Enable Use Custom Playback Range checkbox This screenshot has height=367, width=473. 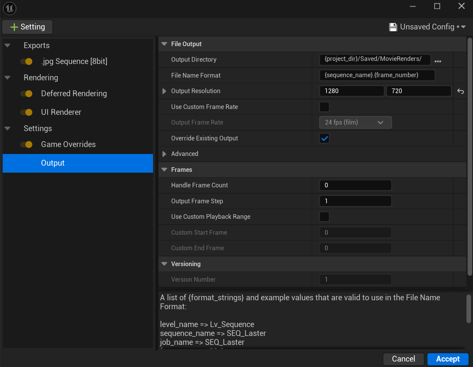tap(324, 216)
